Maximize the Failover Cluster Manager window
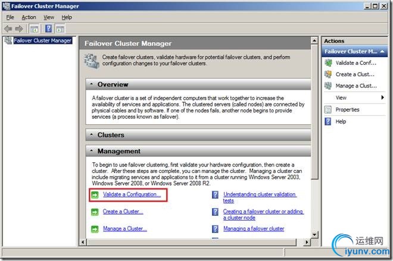This screenshot has height=261, width=393. (375, 6)
